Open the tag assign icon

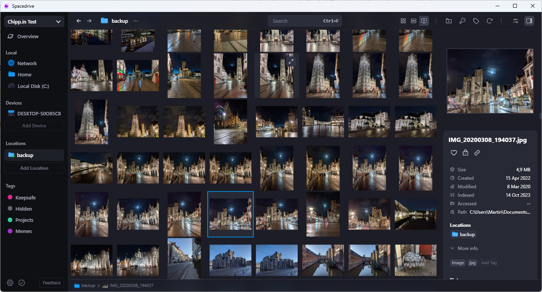[476, 21]
